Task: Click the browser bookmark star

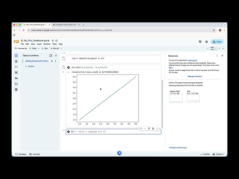Action: 214,30
